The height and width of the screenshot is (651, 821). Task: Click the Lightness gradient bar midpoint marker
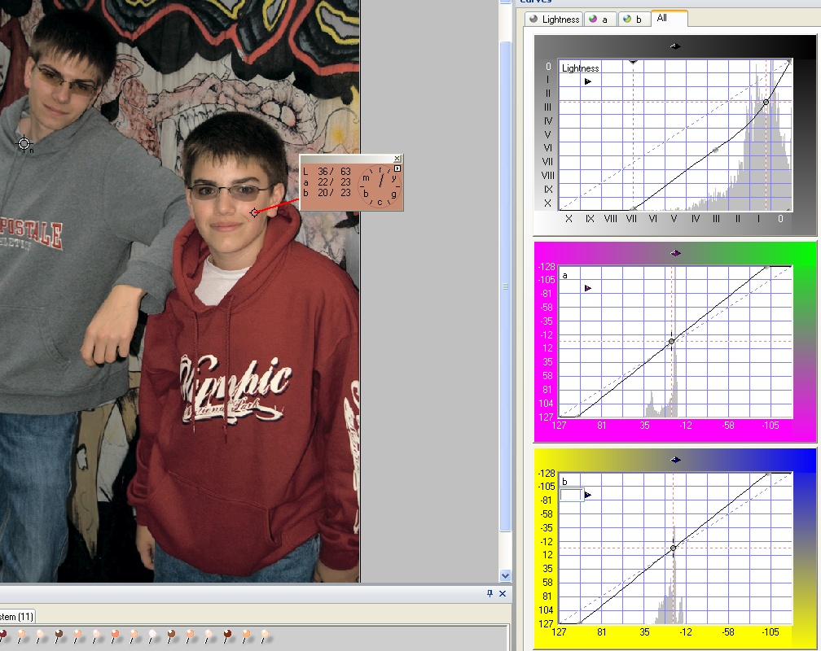[675, 46]
